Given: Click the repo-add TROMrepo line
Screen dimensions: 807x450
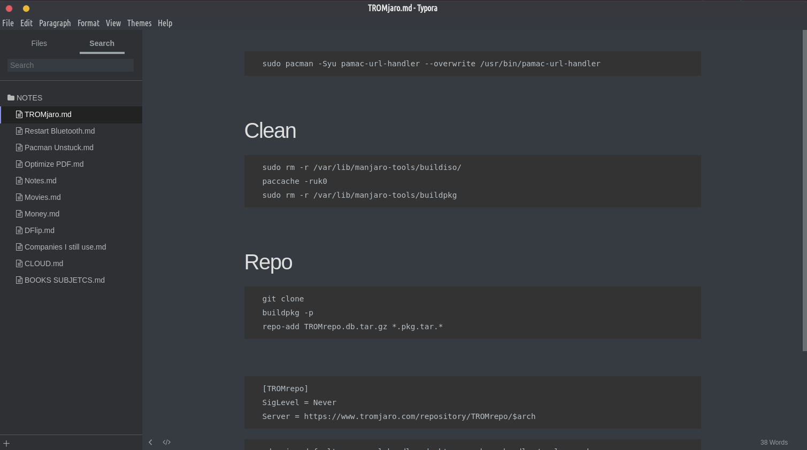Looking at the screenshot, I should pos(352,327).
